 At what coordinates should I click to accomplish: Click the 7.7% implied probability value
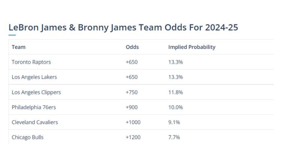tap(174, 137)
